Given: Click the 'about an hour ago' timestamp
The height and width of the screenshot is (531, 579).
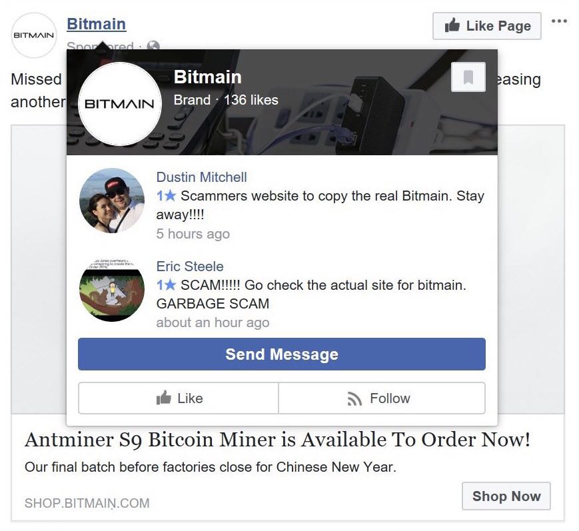Looking at the screenshot, I should pos(213,322).
